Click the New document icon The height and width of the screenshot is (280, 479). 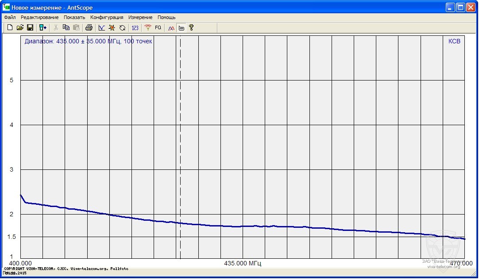(x=10, y=28)
